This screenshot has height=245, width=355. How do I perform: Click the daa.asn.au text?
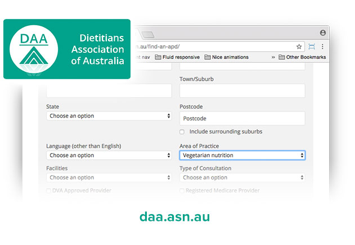click(x=174, y=217)
